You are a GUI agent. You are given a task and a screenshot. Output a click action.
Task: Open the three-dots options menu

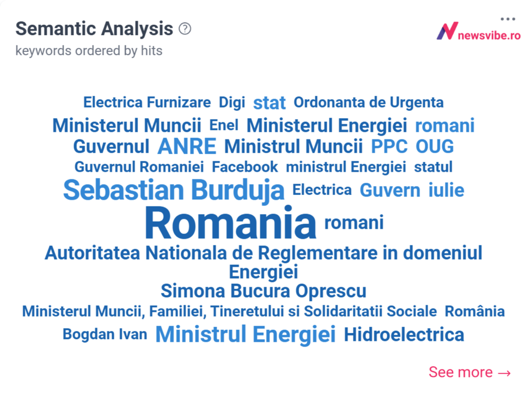point(508,19)
